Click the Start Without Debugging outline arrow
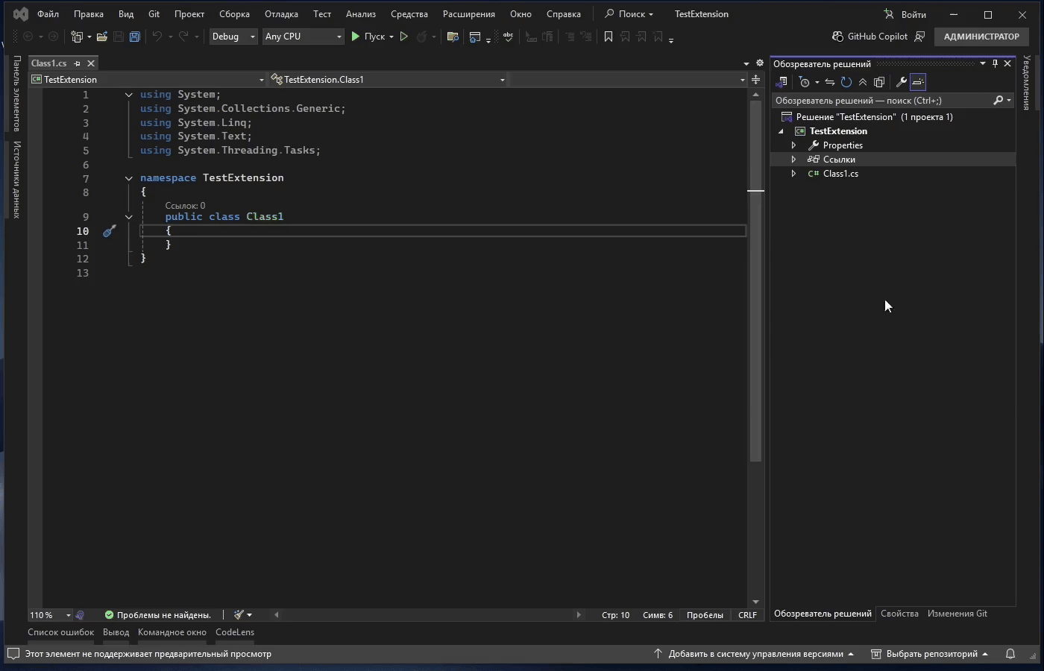This screenshot has height=671, width=1044. pyautogui.click(x=404, y=37)
